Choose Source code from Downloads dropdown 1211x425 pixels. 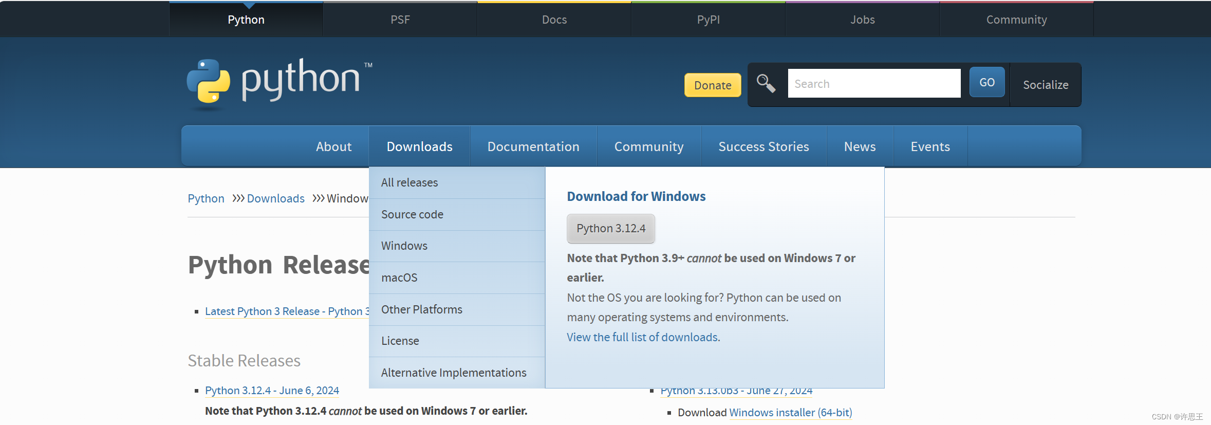(457, 214)
